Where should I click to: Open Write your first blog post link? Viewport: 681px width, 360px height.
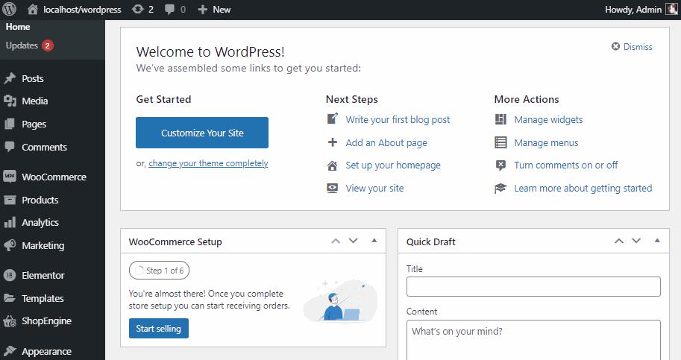click(398, 119)
